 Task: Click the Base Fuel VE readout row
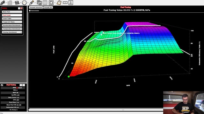point(13,105)
